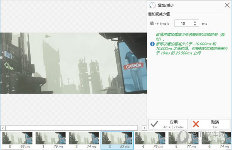Viewport: 232px width, 150px height.
Task: Click the main GIF preview image
Action: click(74, 63)
